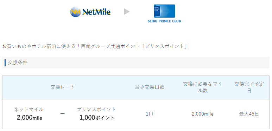Click the 1,000ポイント bold value
The width and height of the screenshot is (272, 131).
pos(97,118)
